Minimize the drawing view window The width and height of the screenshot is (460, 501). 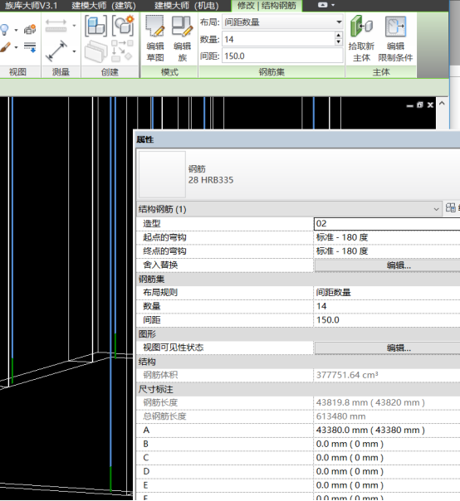click(410, 105)
